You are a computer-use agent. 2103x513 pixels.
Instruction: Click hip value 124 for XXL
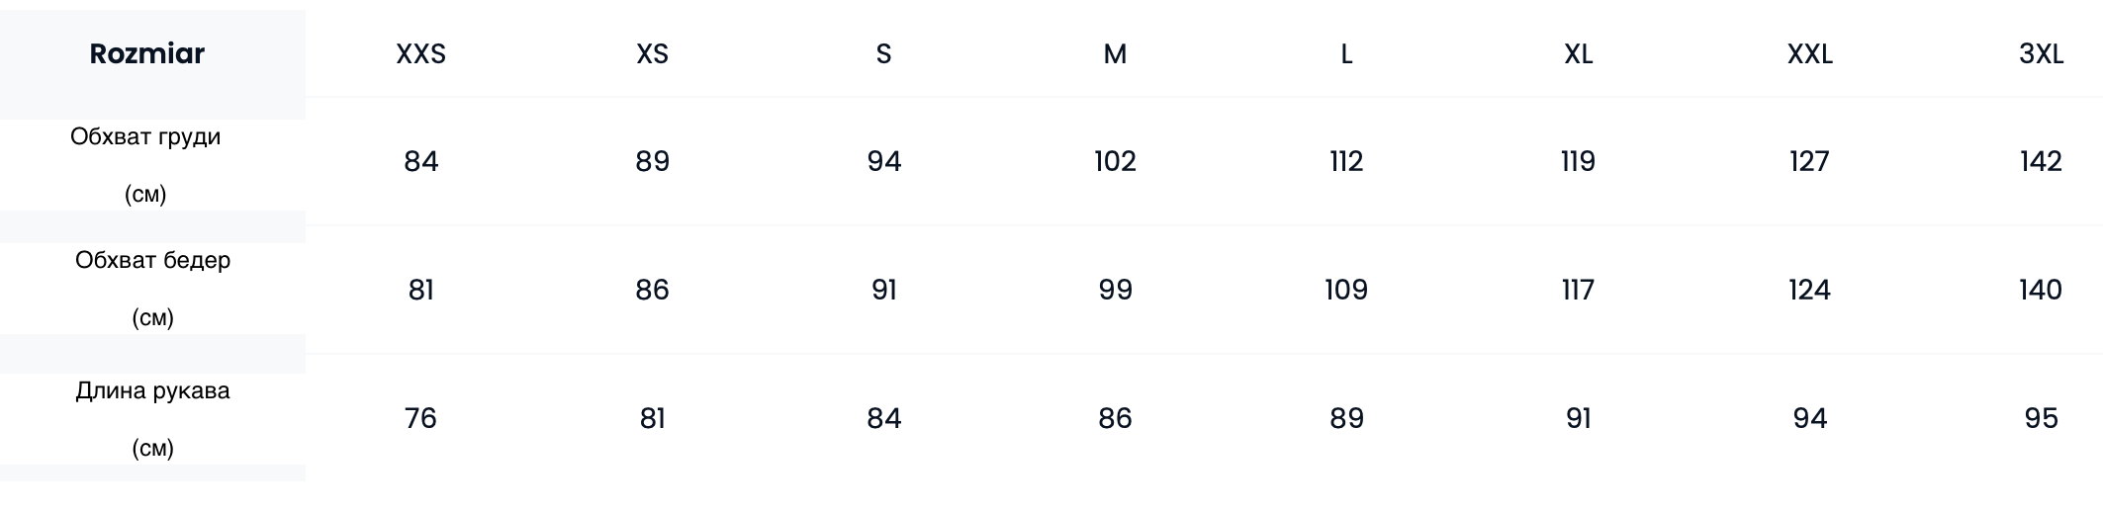(x=1809, y=290)
